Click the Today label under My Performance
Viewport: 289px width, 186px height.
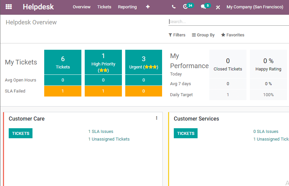tap(176, 74)
